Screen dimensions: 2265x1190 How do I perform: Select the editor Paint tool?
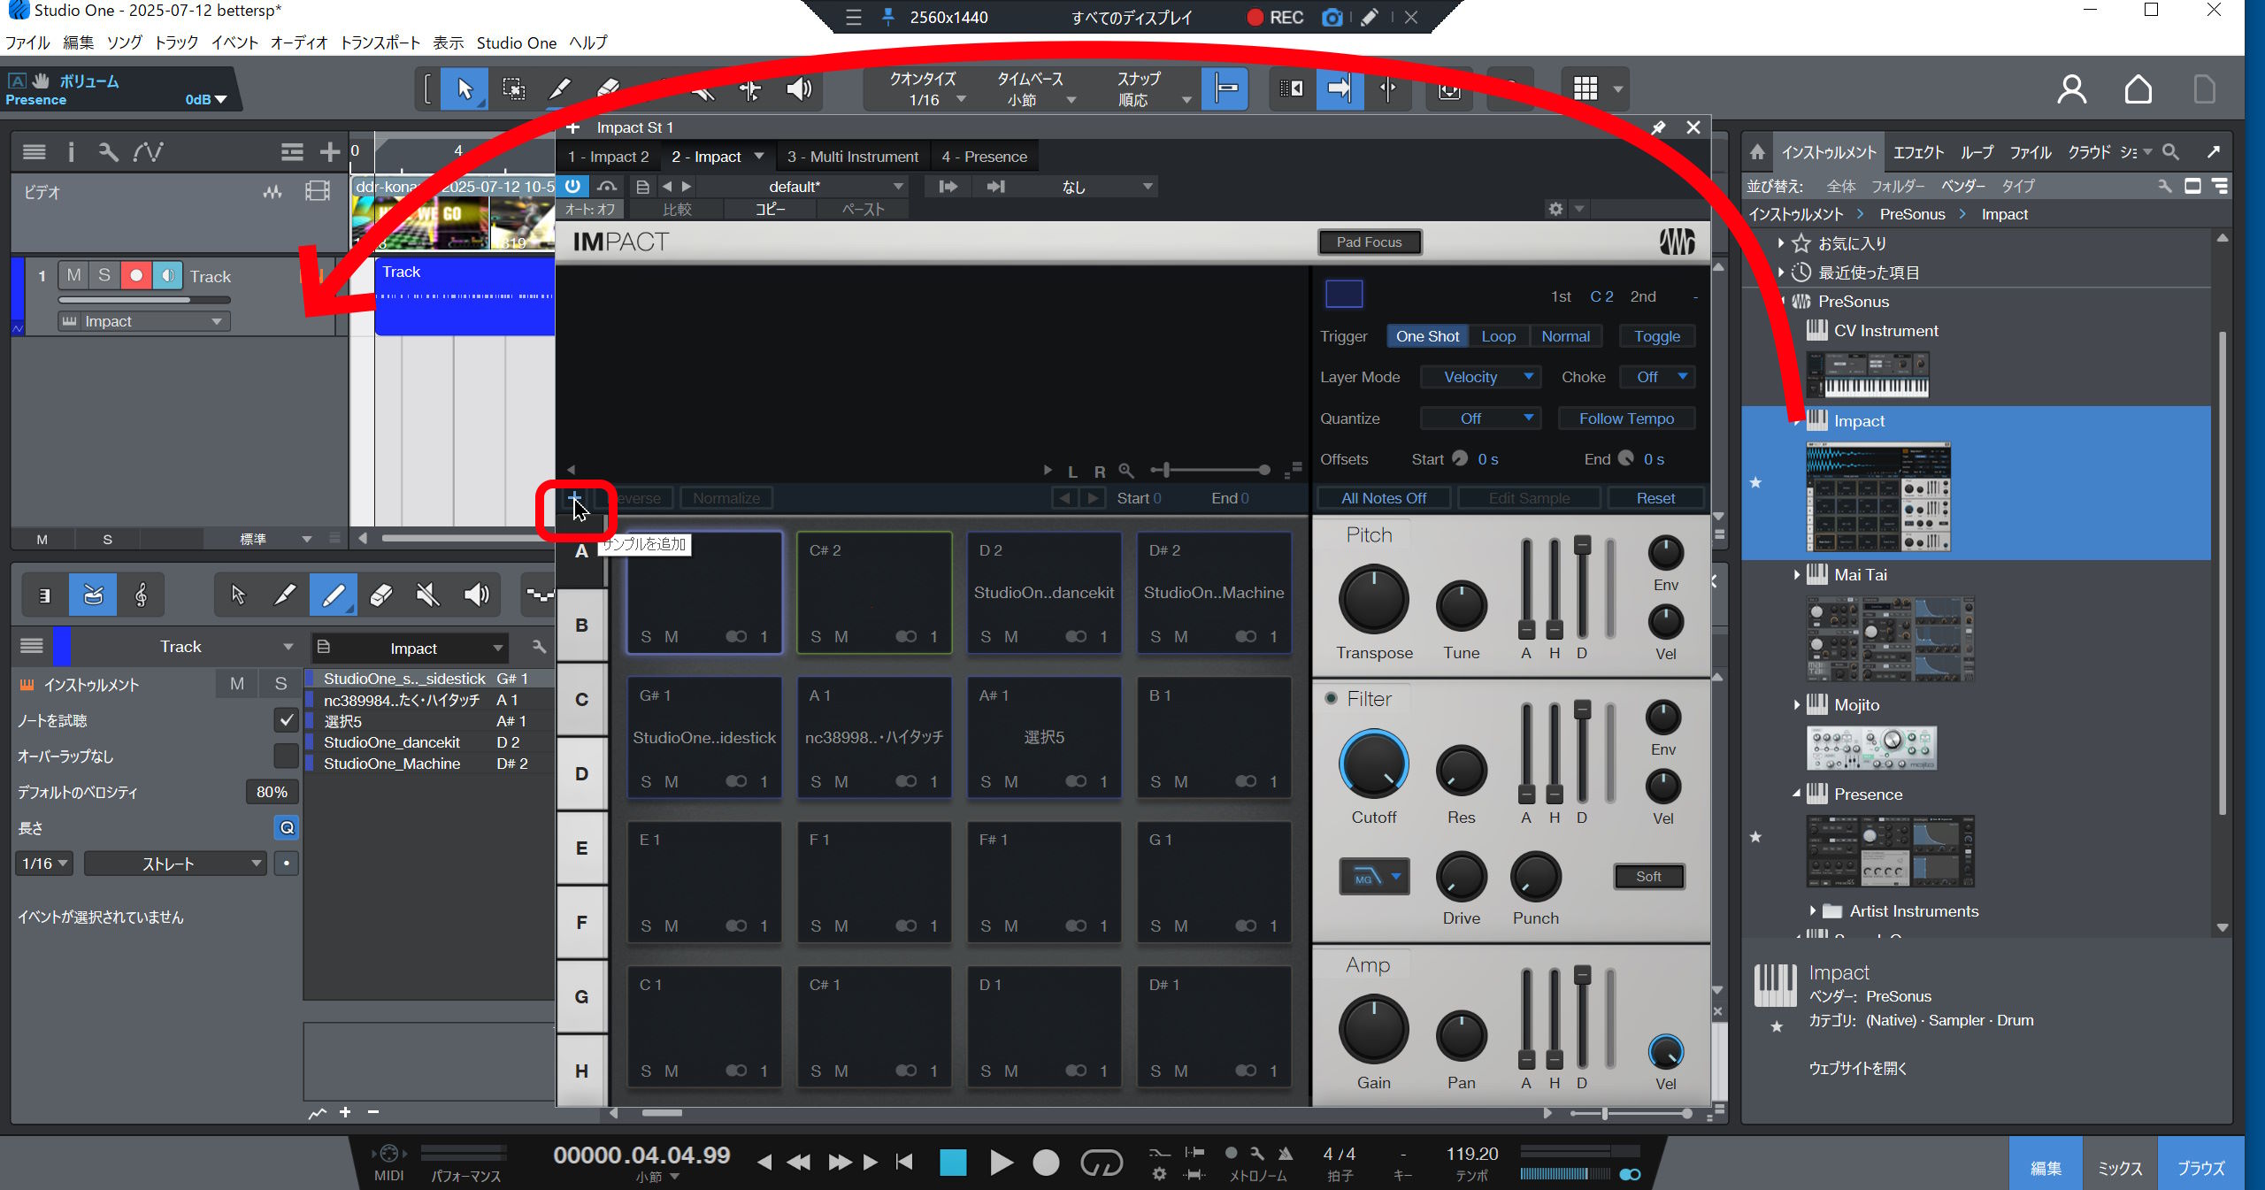[333, 595]
